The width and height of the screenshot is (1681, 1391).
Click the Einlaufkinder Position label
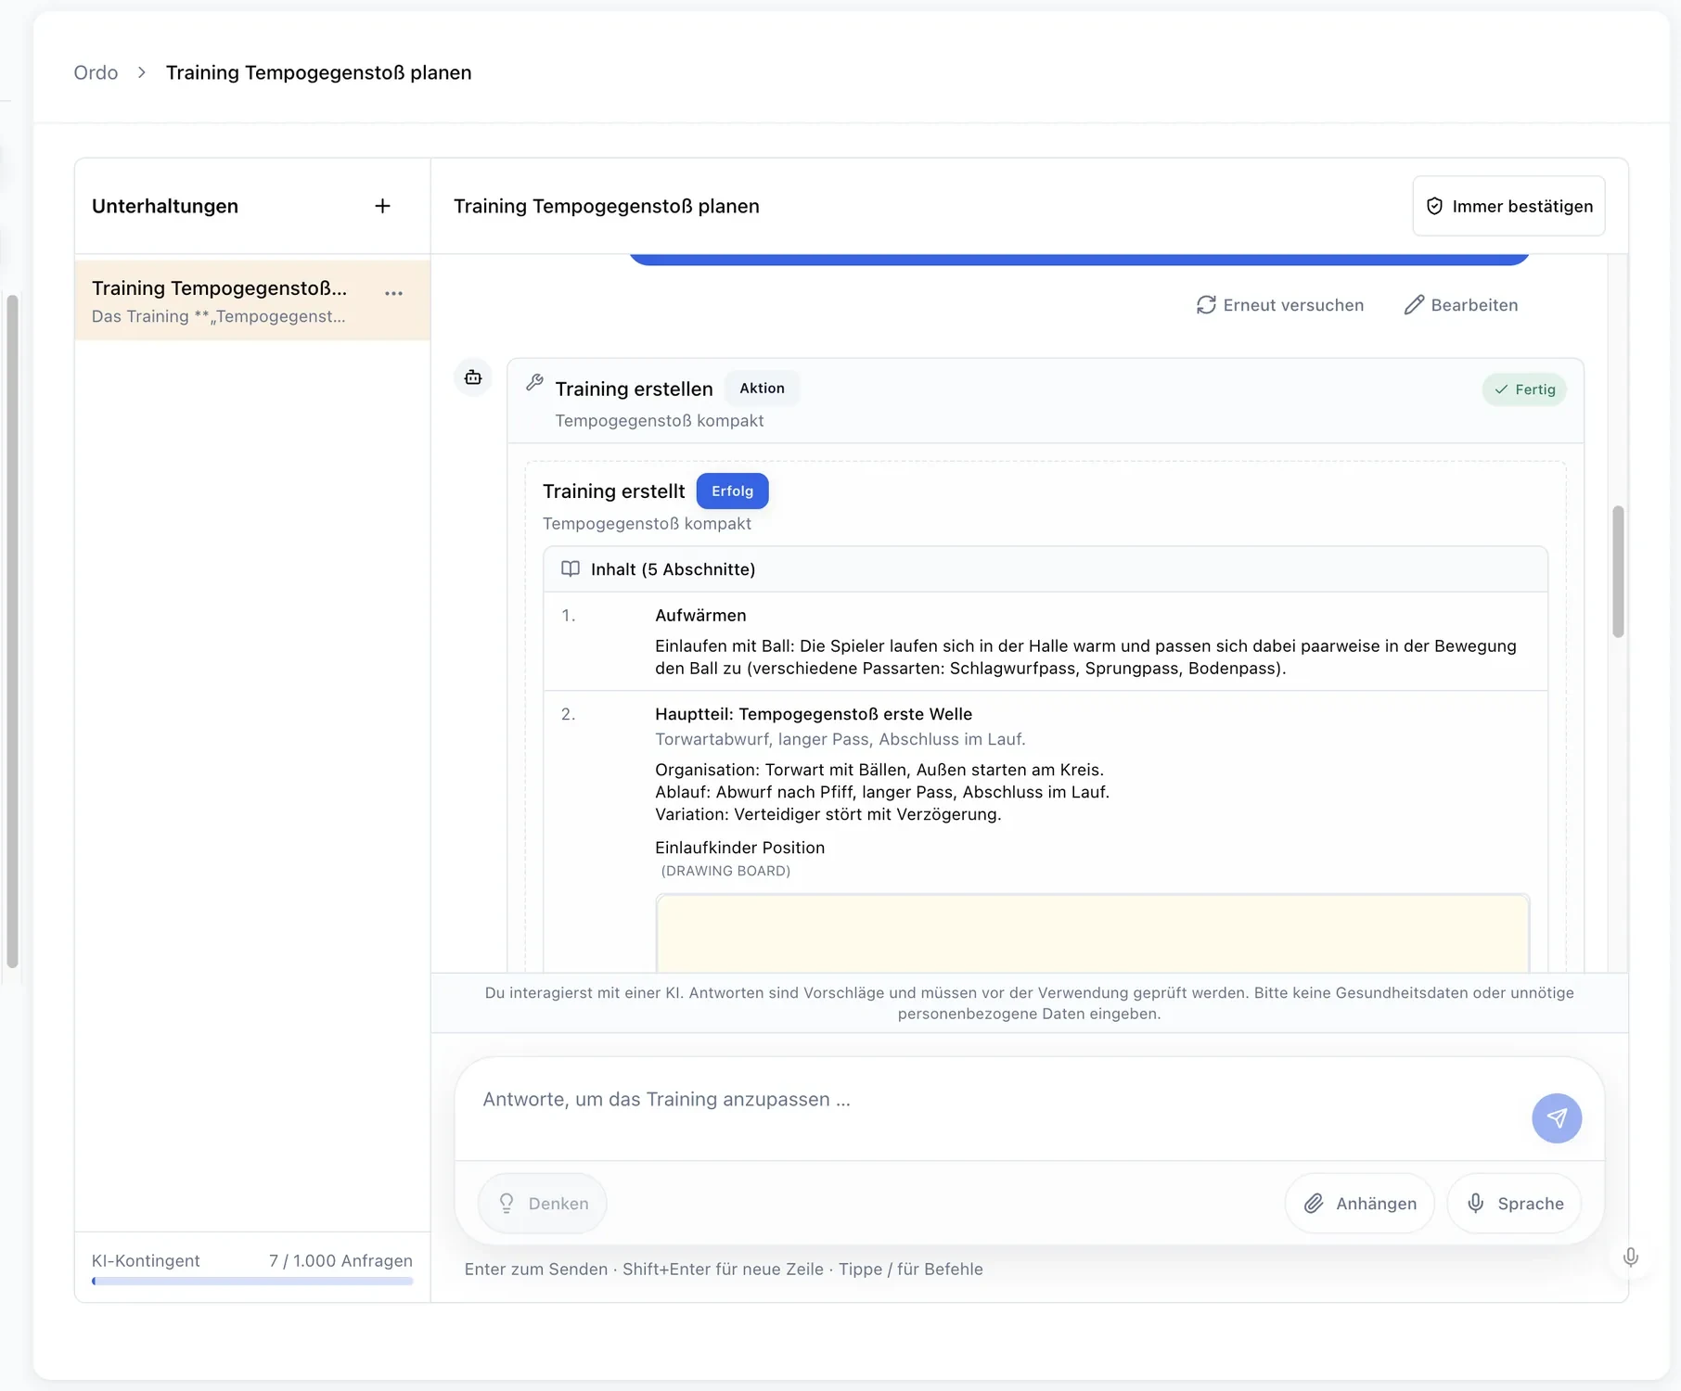pyautogui.click(x=739, y=848)
